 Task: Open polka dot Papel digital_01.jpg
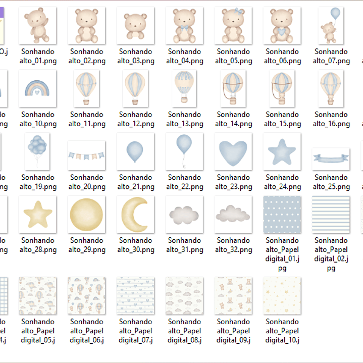click(x=282, y=215)
